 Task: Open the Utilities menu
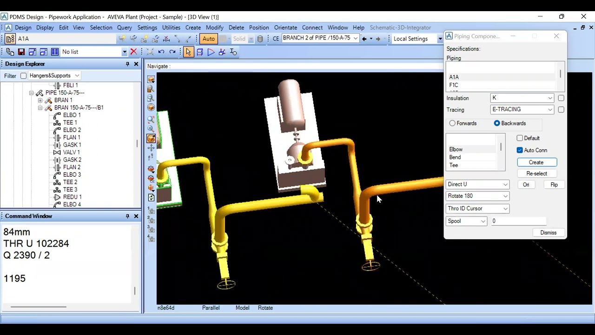[x=171, y=27]
